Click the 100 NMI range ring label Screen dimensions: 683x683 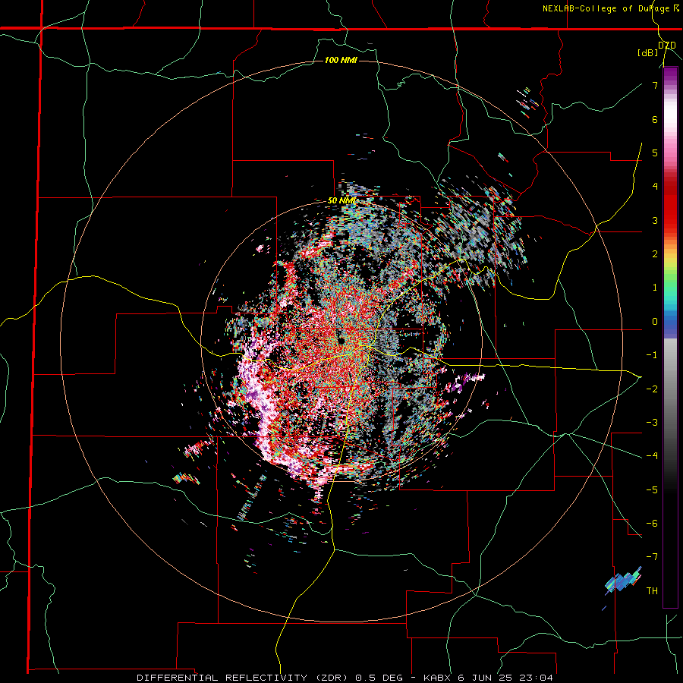coord(341,60)
